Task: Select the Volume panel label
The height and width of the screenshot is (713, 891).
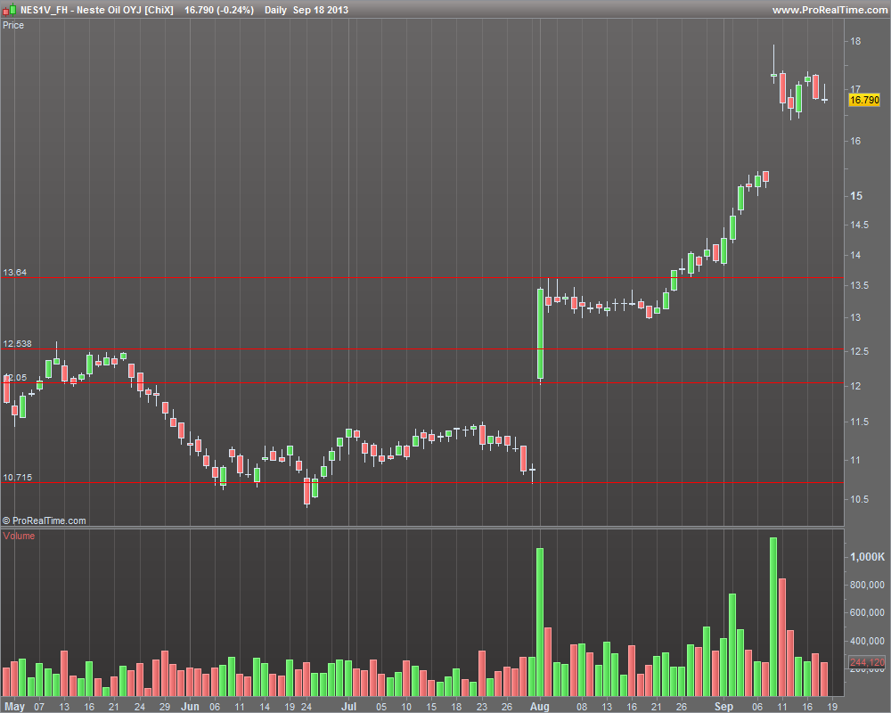Action: pos(19,536)
